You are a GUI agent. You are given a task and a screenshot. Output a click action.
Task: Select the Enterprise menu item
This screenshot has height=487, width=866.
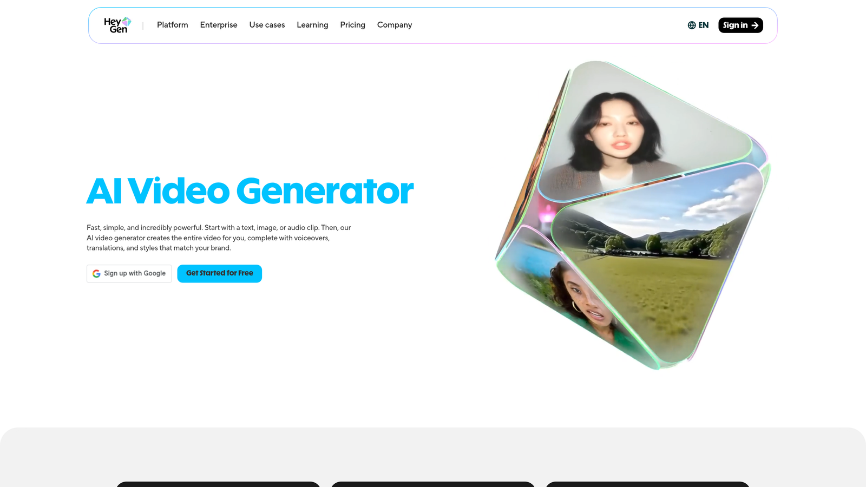(219, 25)
